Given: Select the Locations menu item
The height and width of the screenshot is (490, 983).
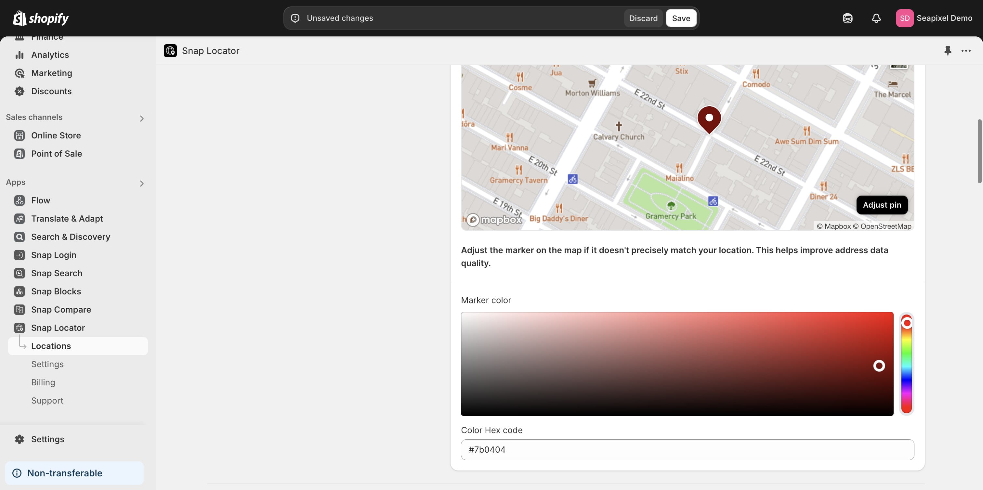Looking at the screenshot, I should tap(51, 346).
